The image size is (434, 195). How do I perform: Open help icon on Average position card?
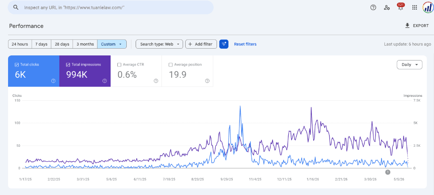(x=207, y=81)
